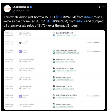This screenshot has height=111, width=108.
Task: Click the USDC coin icon in top row
Action: pyautogui.click(x=54, y=35)
